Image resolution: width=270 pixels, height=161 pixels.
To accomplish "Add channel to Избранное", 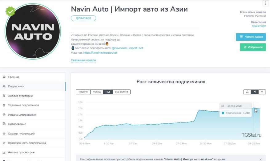I will tap(253, 47).
